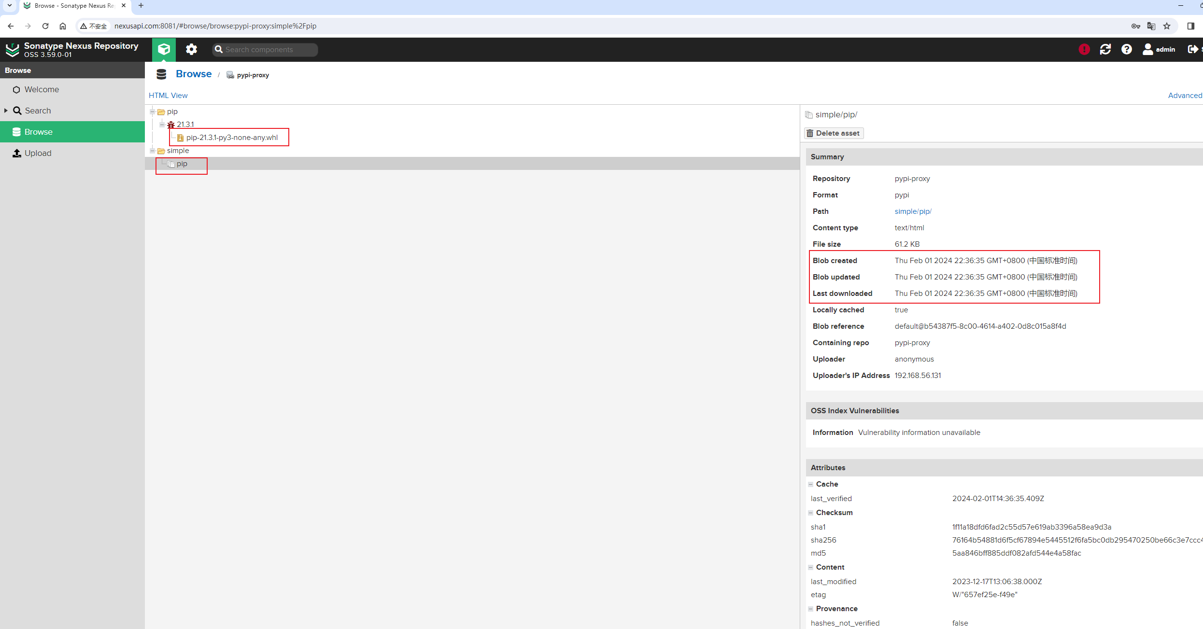Open the Advanced link
Image resolution: width=1203 pixels, height=629 pixels.
point(1185,95)
